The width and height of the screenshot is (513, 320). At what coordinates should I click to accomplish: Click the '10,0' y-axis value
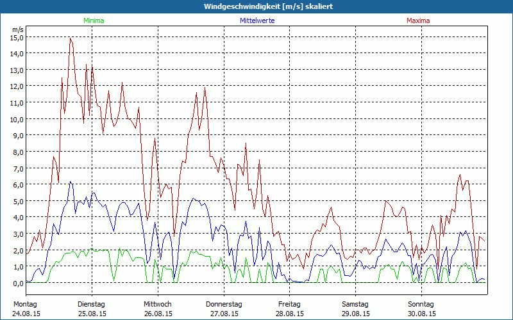click(x=17, y=120)
